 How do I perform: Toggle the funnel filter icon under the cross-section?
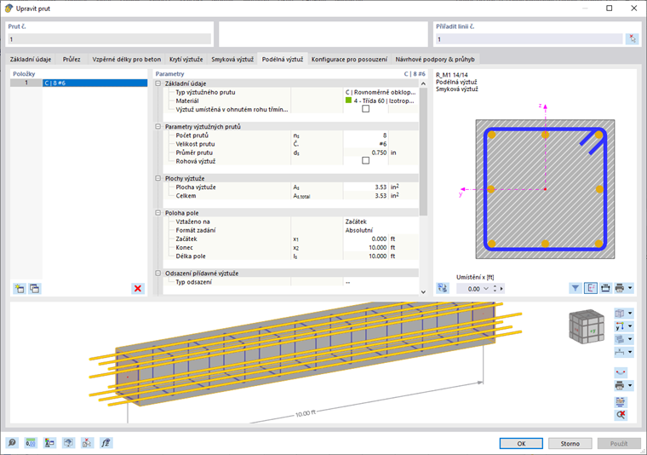[575, 288]
